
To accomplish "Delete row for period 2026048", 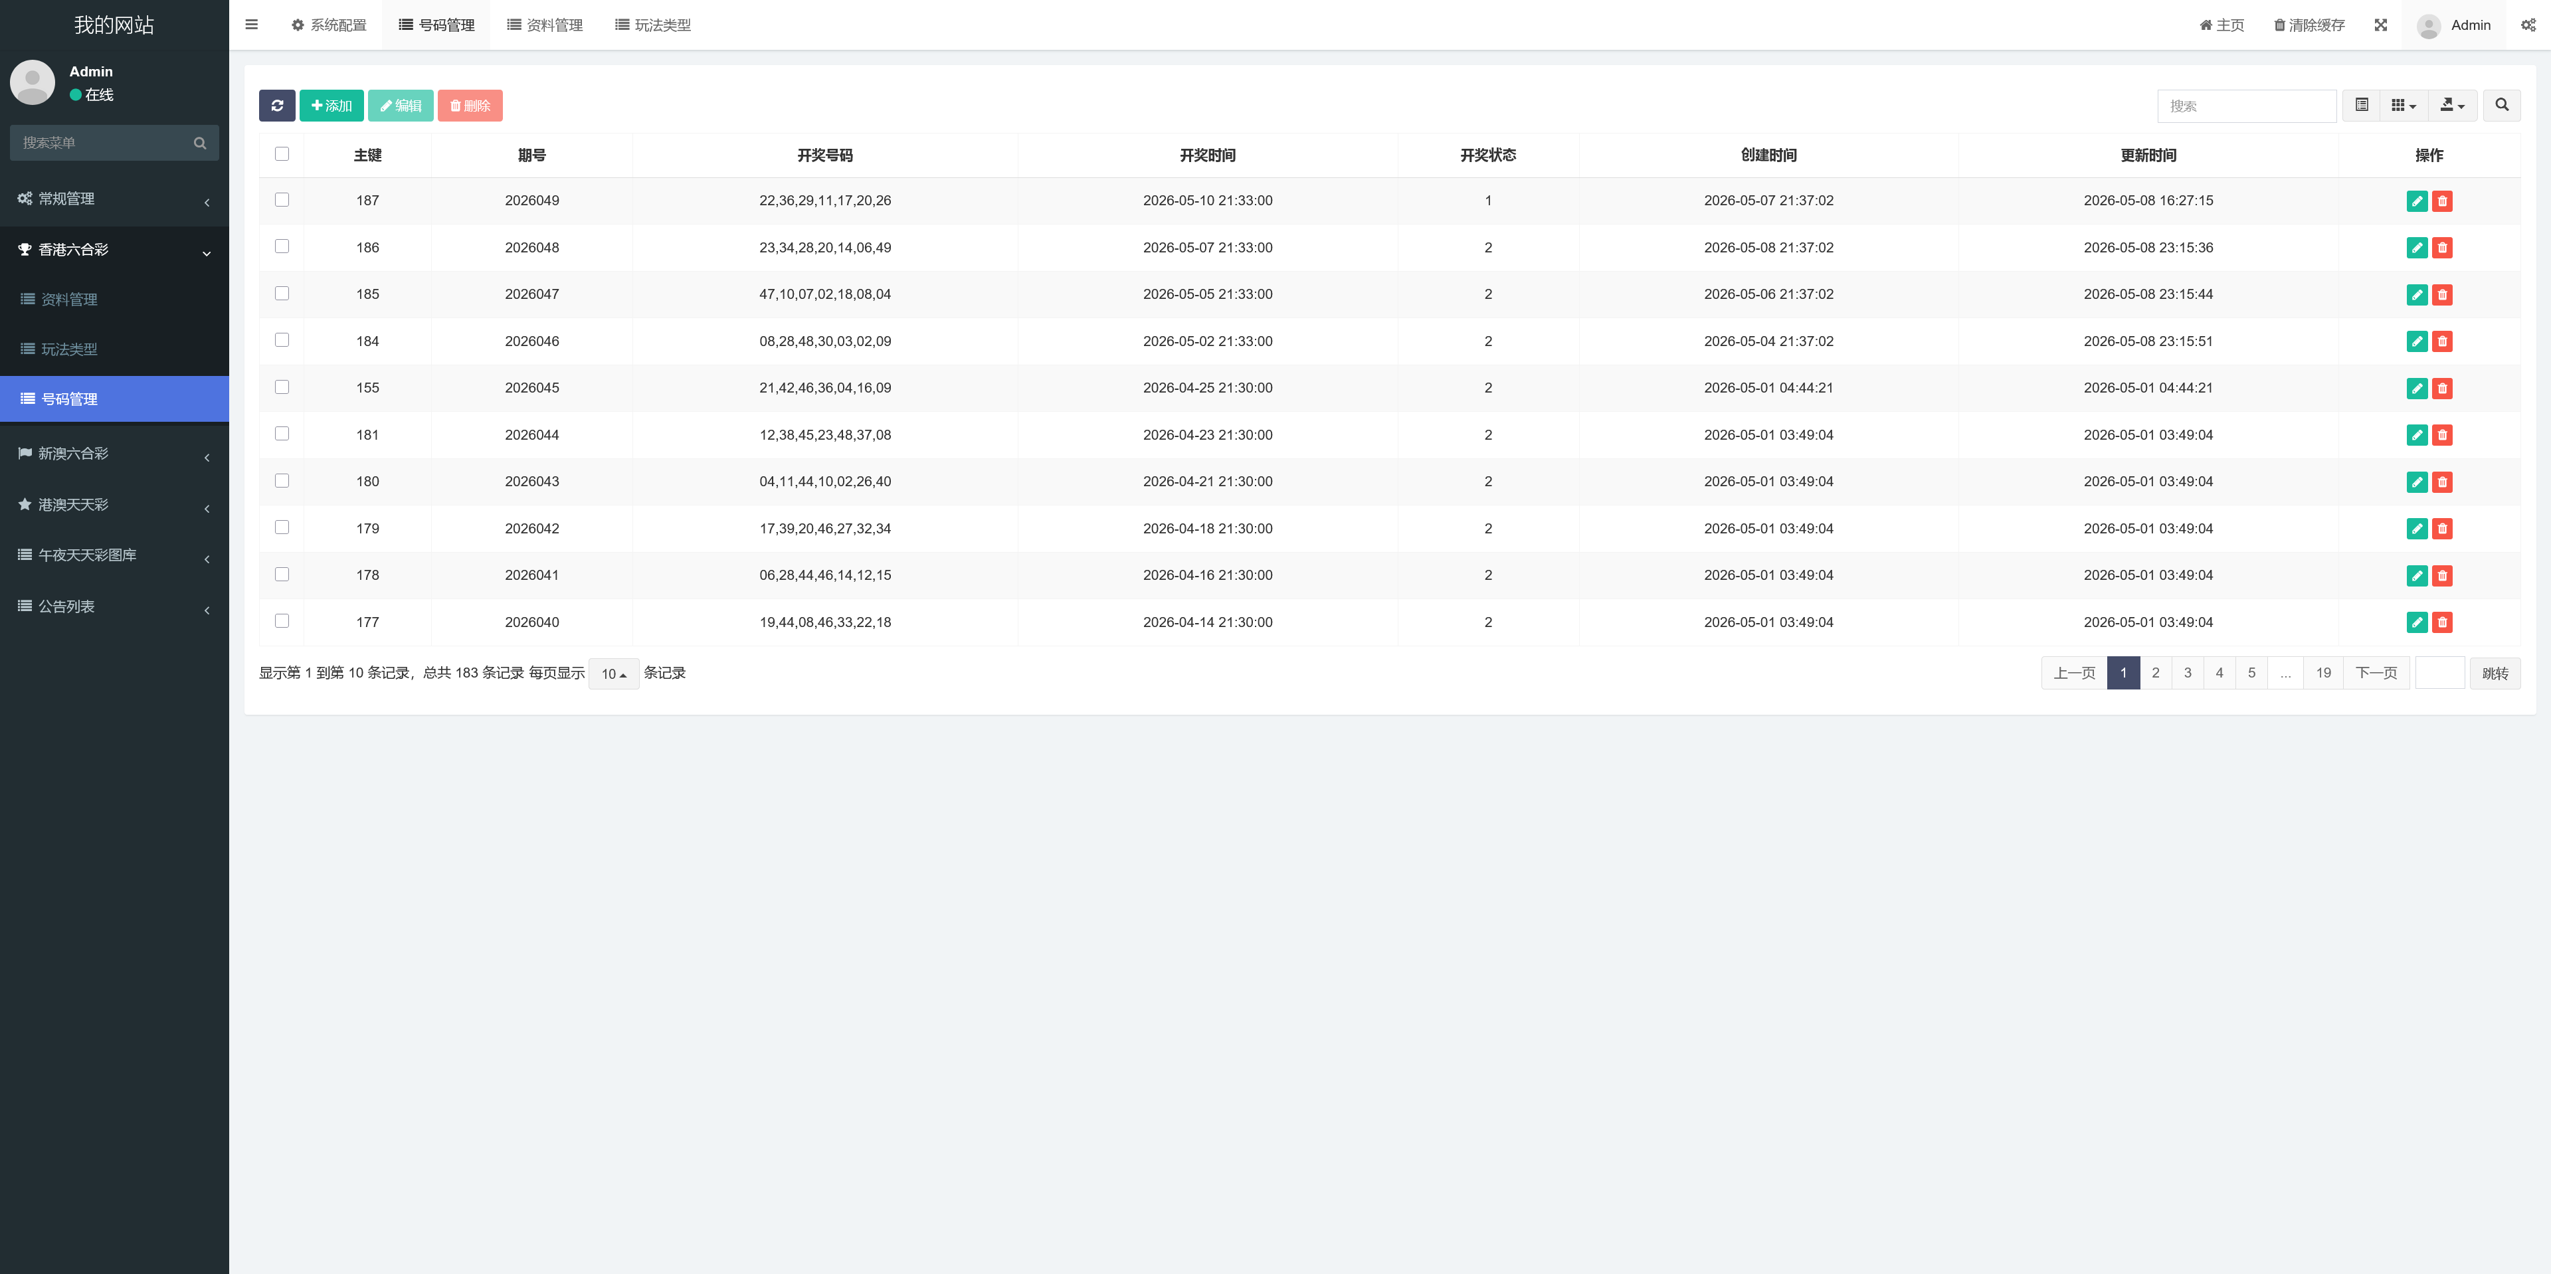I will pos(2442,248).
